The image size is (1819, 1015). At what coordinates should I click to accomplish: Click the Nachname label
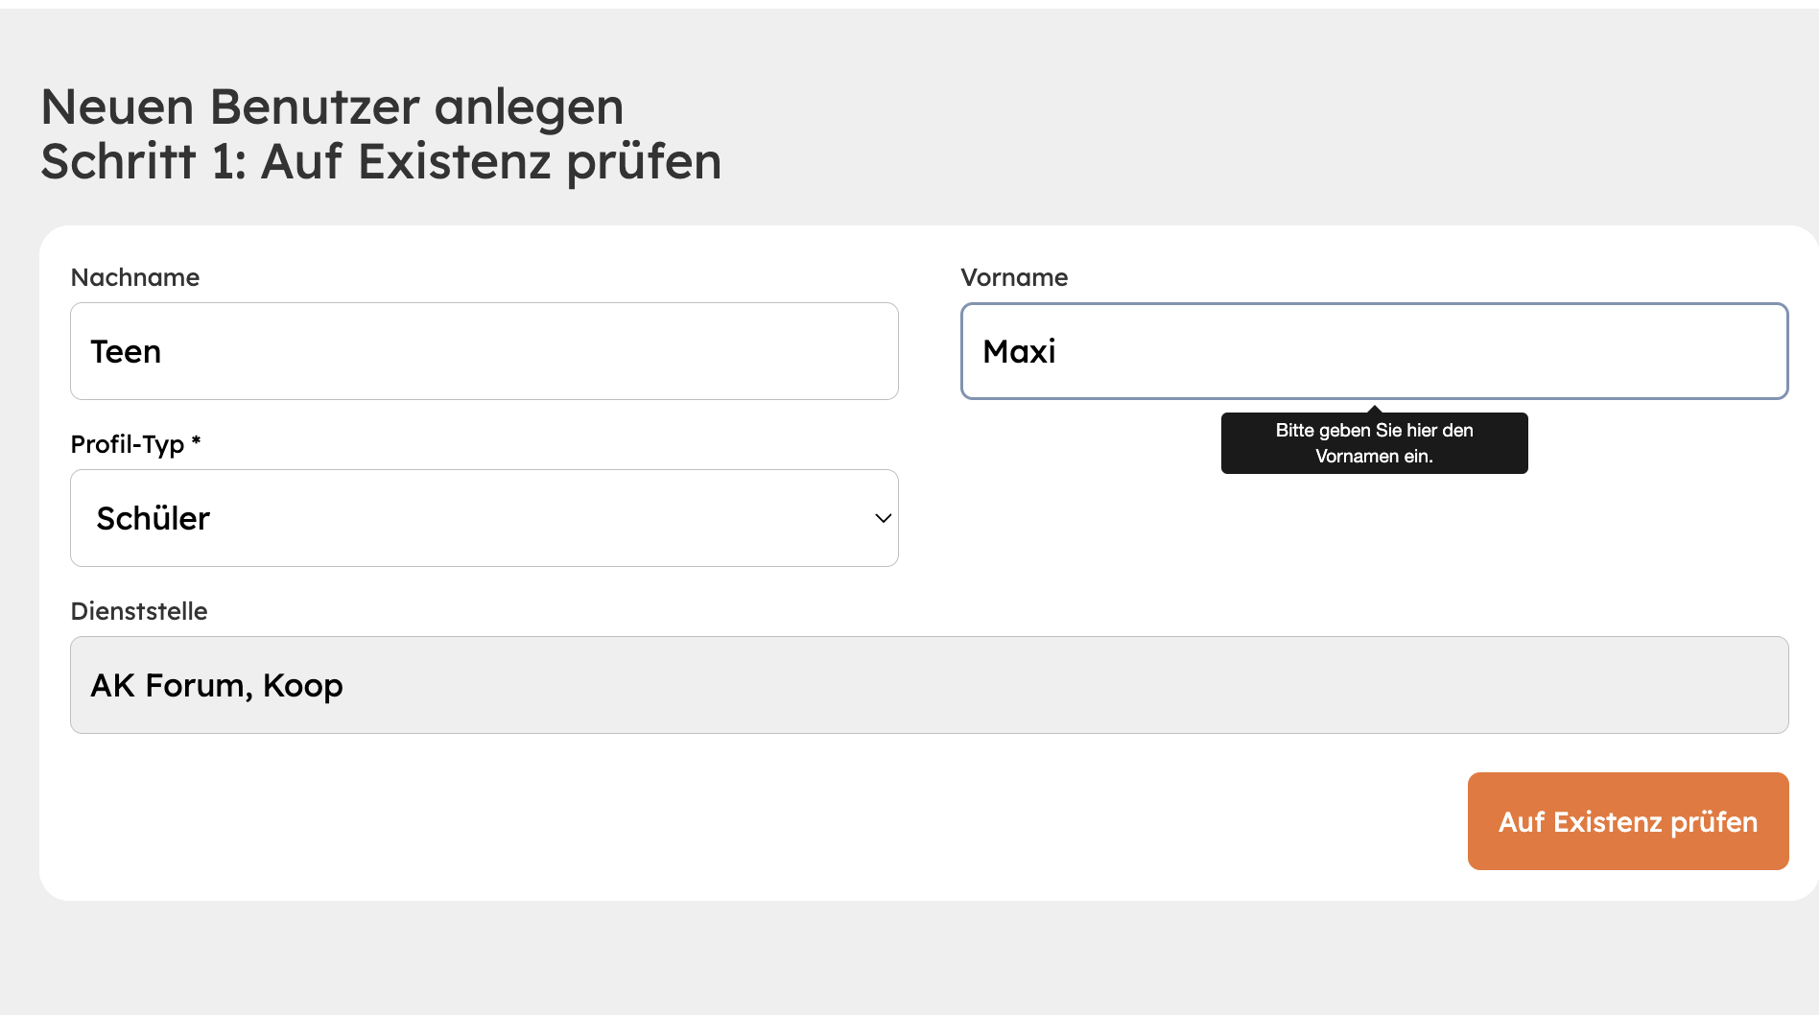pos(134,277)
